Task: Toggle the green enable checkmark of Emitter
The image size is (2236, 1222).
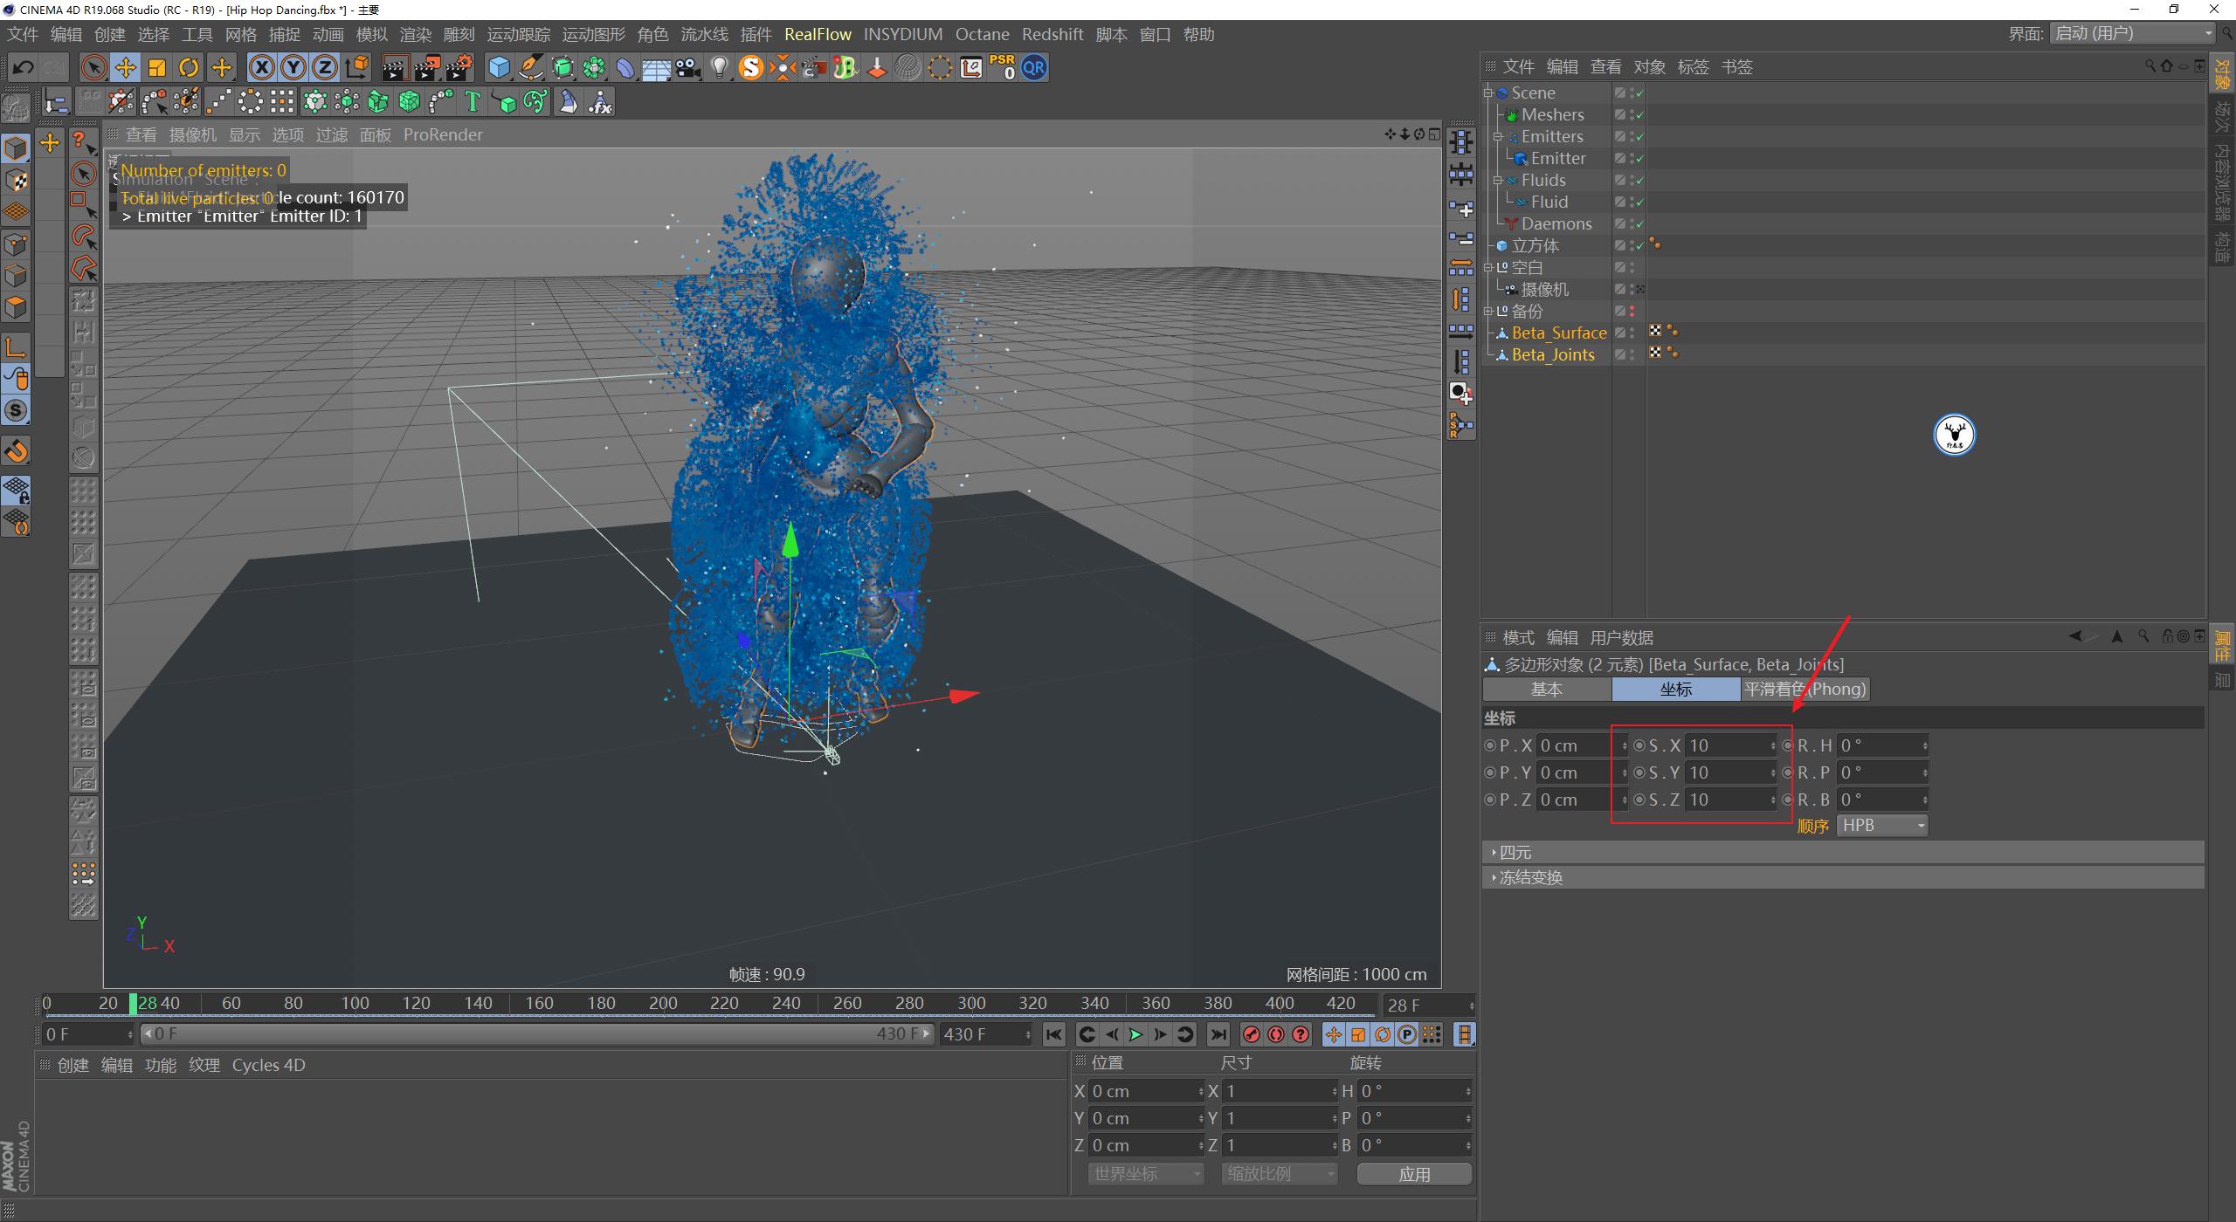Action: 1639,158
